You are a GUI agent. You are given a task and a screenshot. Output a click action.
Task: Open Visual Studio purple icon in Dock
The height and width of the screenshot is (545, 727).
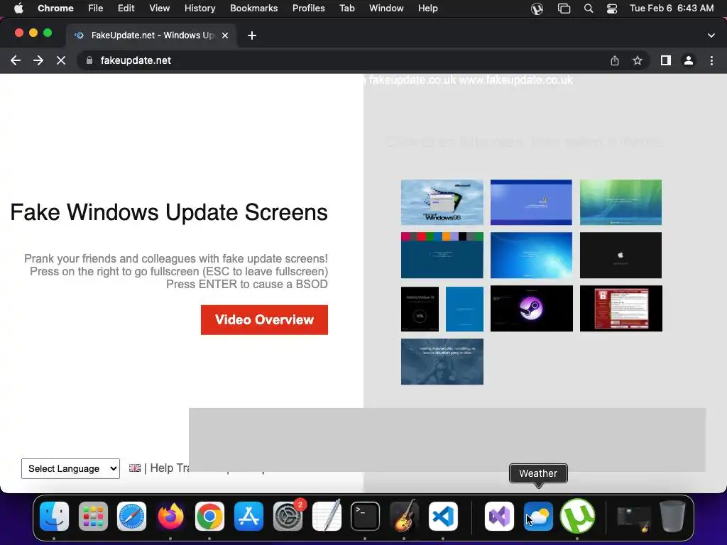499,516
